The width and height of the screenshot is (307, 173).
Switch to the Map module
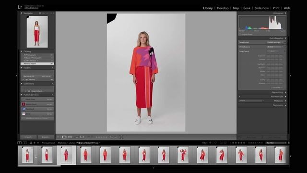click(x=236, y=8)
